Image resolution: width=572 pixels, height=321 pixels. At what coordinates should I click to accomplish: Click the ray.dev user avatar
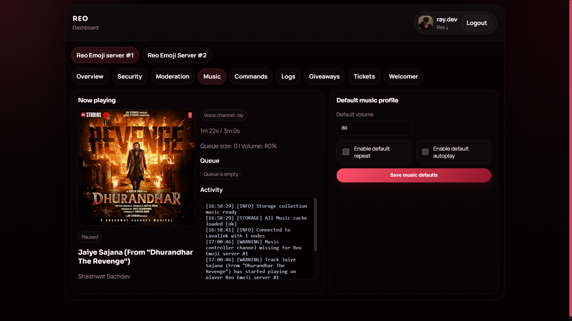click(425, 23)
